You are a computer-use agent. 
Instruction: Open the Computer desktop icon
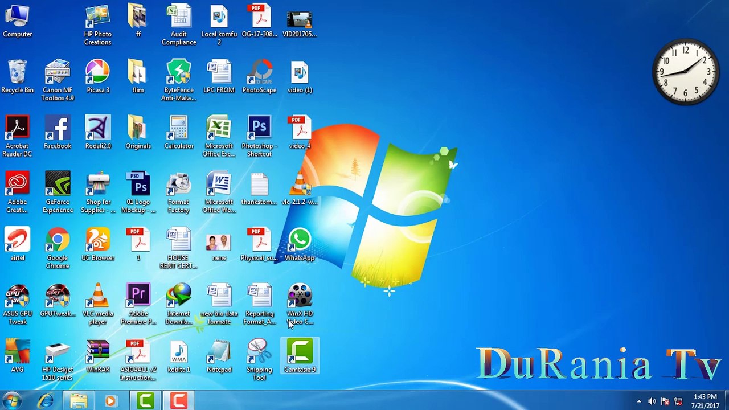(x=17, y=20)
